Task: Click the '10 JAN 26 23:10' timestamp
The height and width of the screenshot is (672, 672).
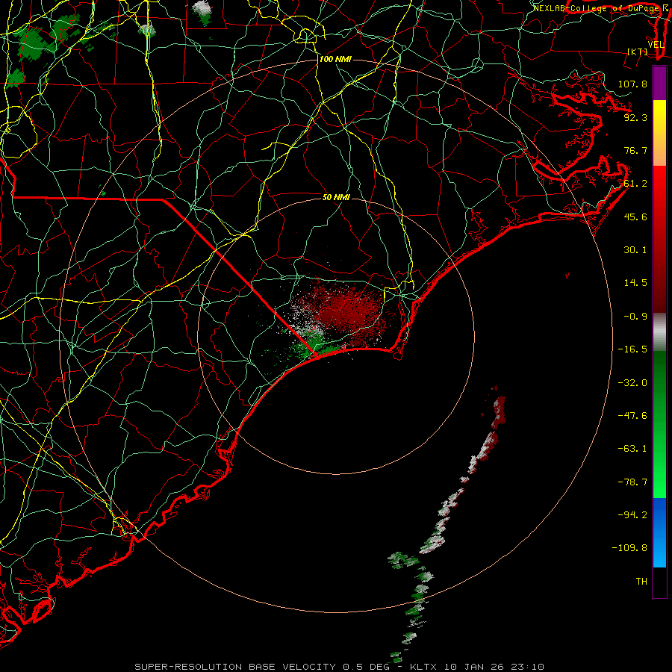Action: coord(494,667)
